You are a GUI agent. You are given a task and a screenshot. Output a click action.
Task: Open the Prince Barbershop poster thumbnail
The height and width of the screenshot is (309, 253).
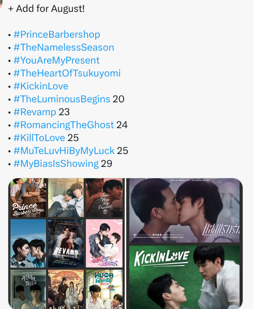pyautogui.click(x=28, y=198)
